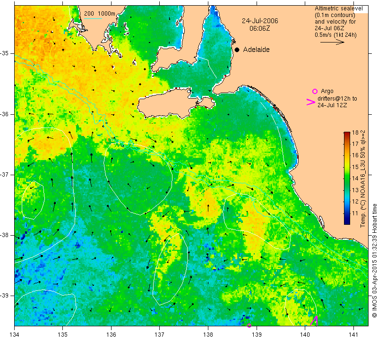Viewport: 378px width, 340px height.
Task: Click the IMOS copyright timestamp text
Action: 374,261
